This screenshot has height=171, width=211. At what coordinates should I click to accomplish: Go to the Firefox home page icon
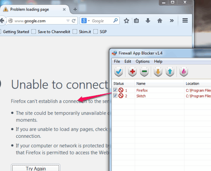(x=160, y=21)
